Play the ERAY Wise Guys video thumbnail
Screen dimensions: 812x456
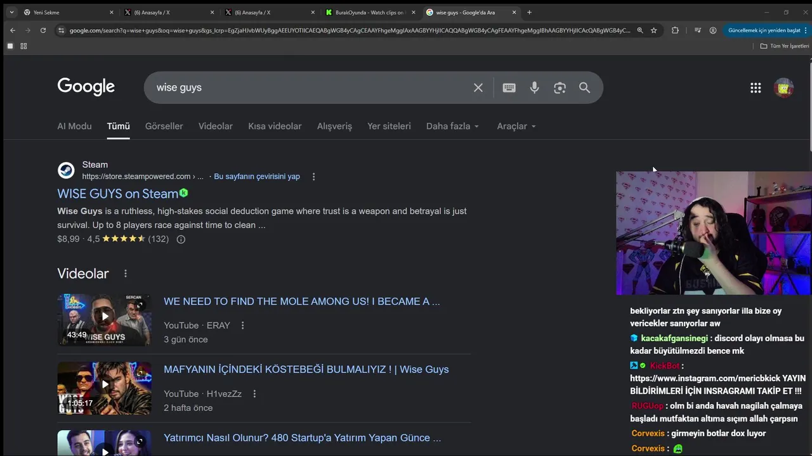pos(104,319)
